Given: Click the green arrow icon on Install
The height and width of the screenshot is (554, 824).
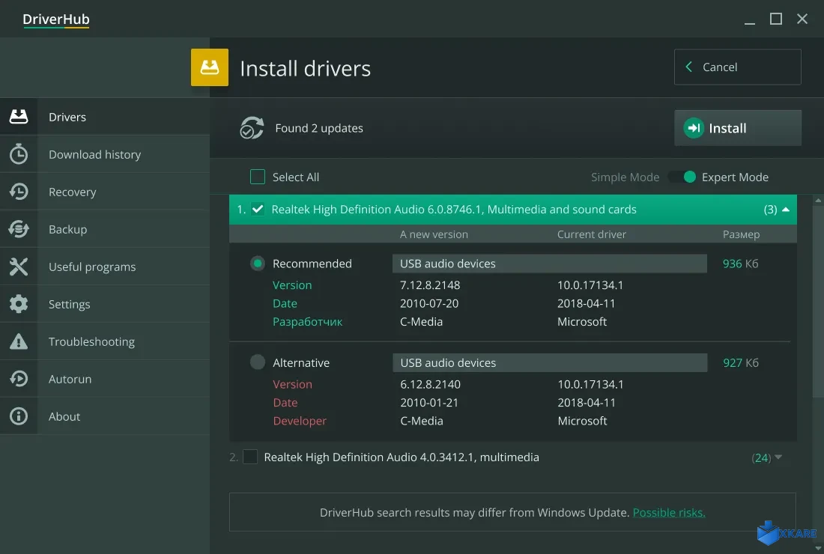Looking at the screenshot, I should [x=693, y=128].
